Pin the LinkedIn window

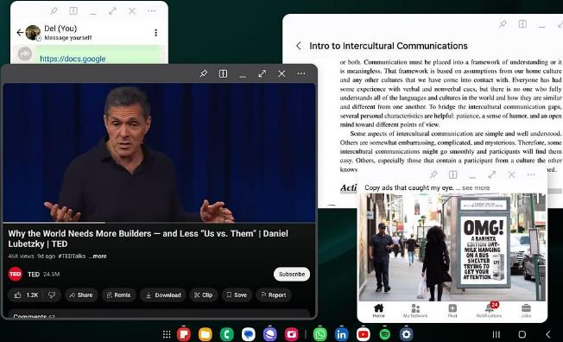433,174
